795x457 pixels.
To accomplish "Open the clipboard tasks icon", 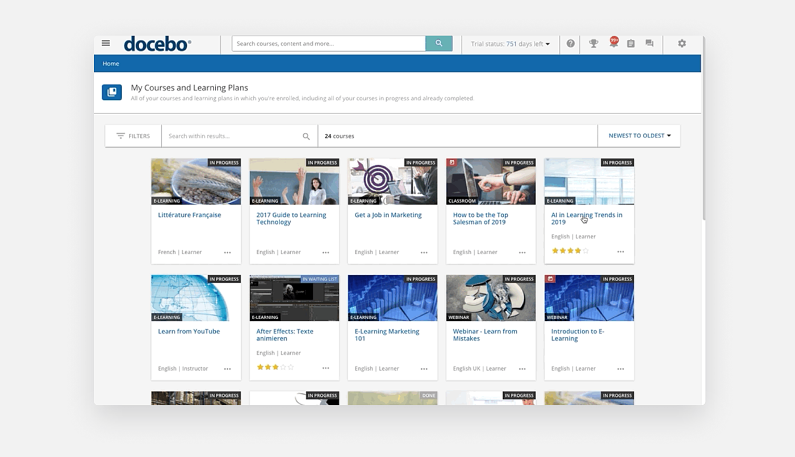I will (631, 44).
